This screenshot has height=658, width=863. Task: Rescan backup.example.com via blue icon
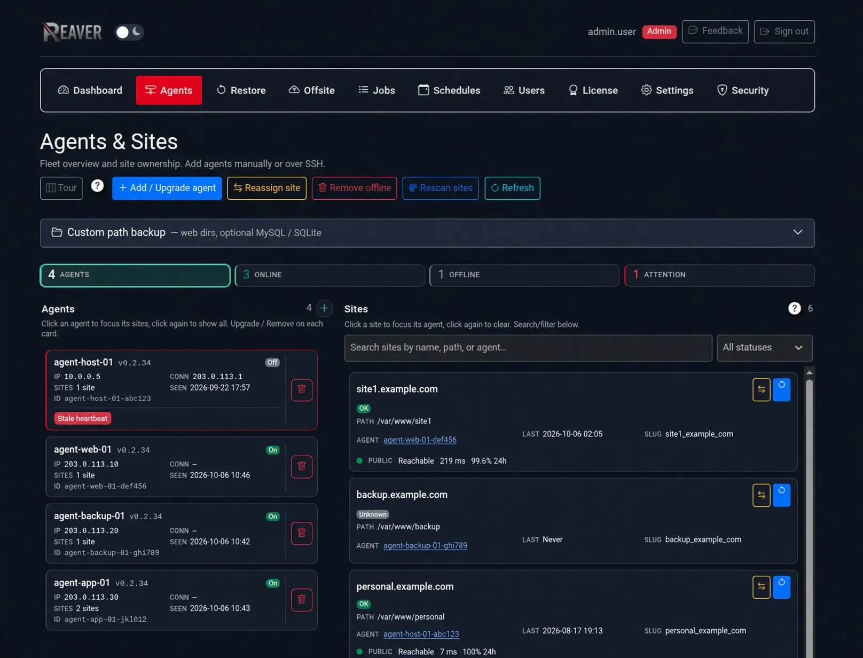click(x=781, y=495)
